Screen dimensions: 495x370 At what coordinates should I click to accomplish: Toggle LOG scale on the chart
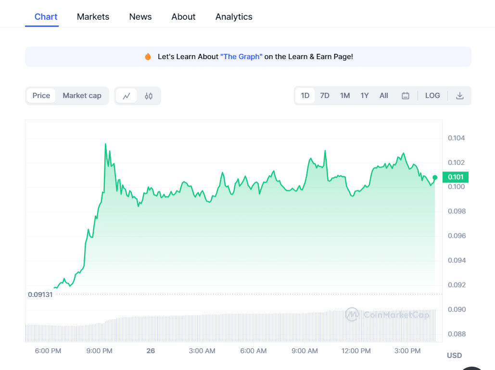point(432,96)
